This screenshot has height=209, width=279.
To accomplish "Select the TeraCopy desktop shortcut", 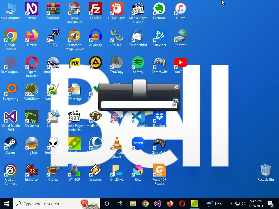I will click(117, 65).
